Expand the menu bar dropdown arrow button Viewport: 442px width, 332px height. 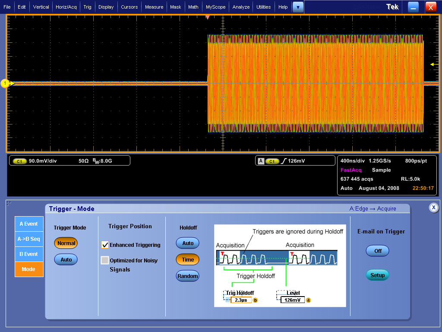[298, 7]
